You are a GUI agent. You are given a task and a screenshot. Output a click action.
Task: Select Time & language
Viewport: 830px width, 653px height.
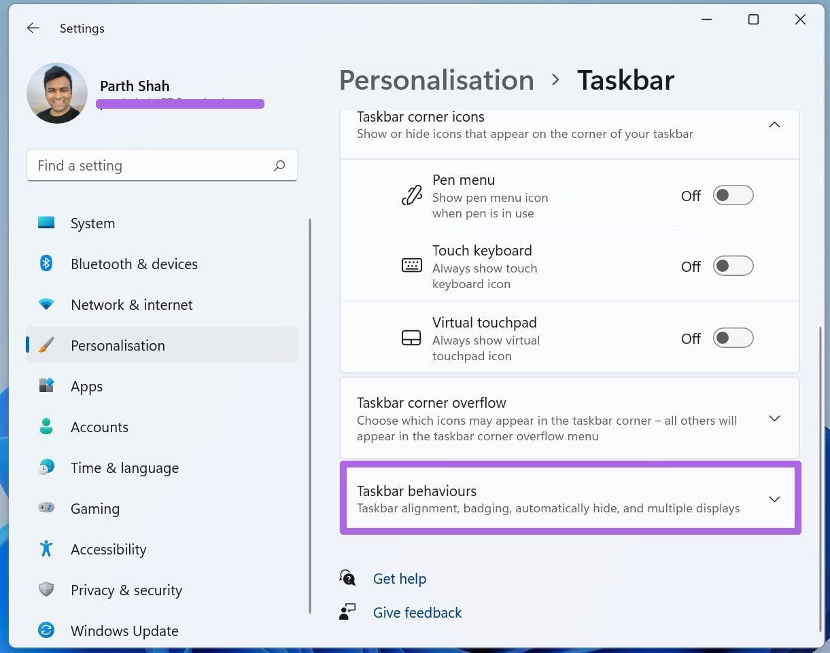tap(162, 467)
